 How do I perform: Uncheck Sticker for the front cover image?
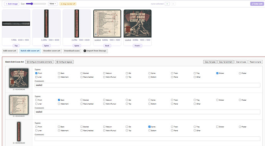[217, 73]
